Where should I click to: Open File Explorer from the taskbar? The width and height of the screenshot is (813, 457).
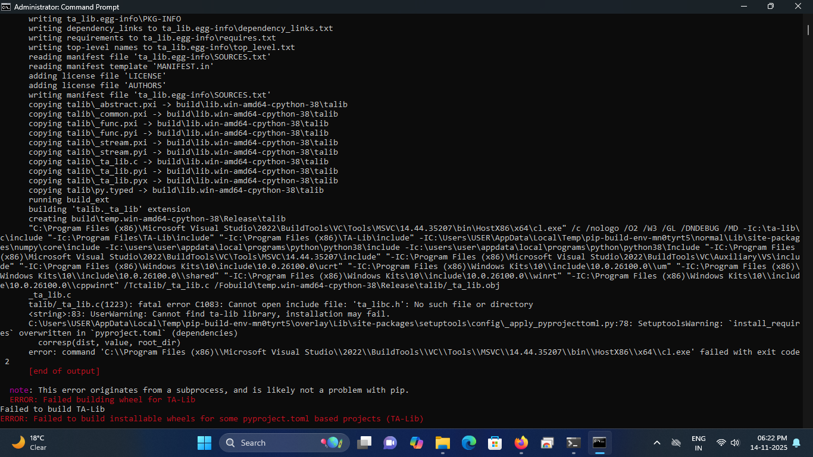[442, 443]
